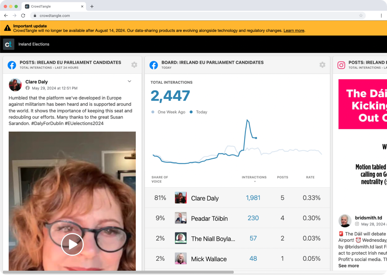Click warning triangle icon in update banner
This screenshot has width=387, height=275.
point(7,28)
